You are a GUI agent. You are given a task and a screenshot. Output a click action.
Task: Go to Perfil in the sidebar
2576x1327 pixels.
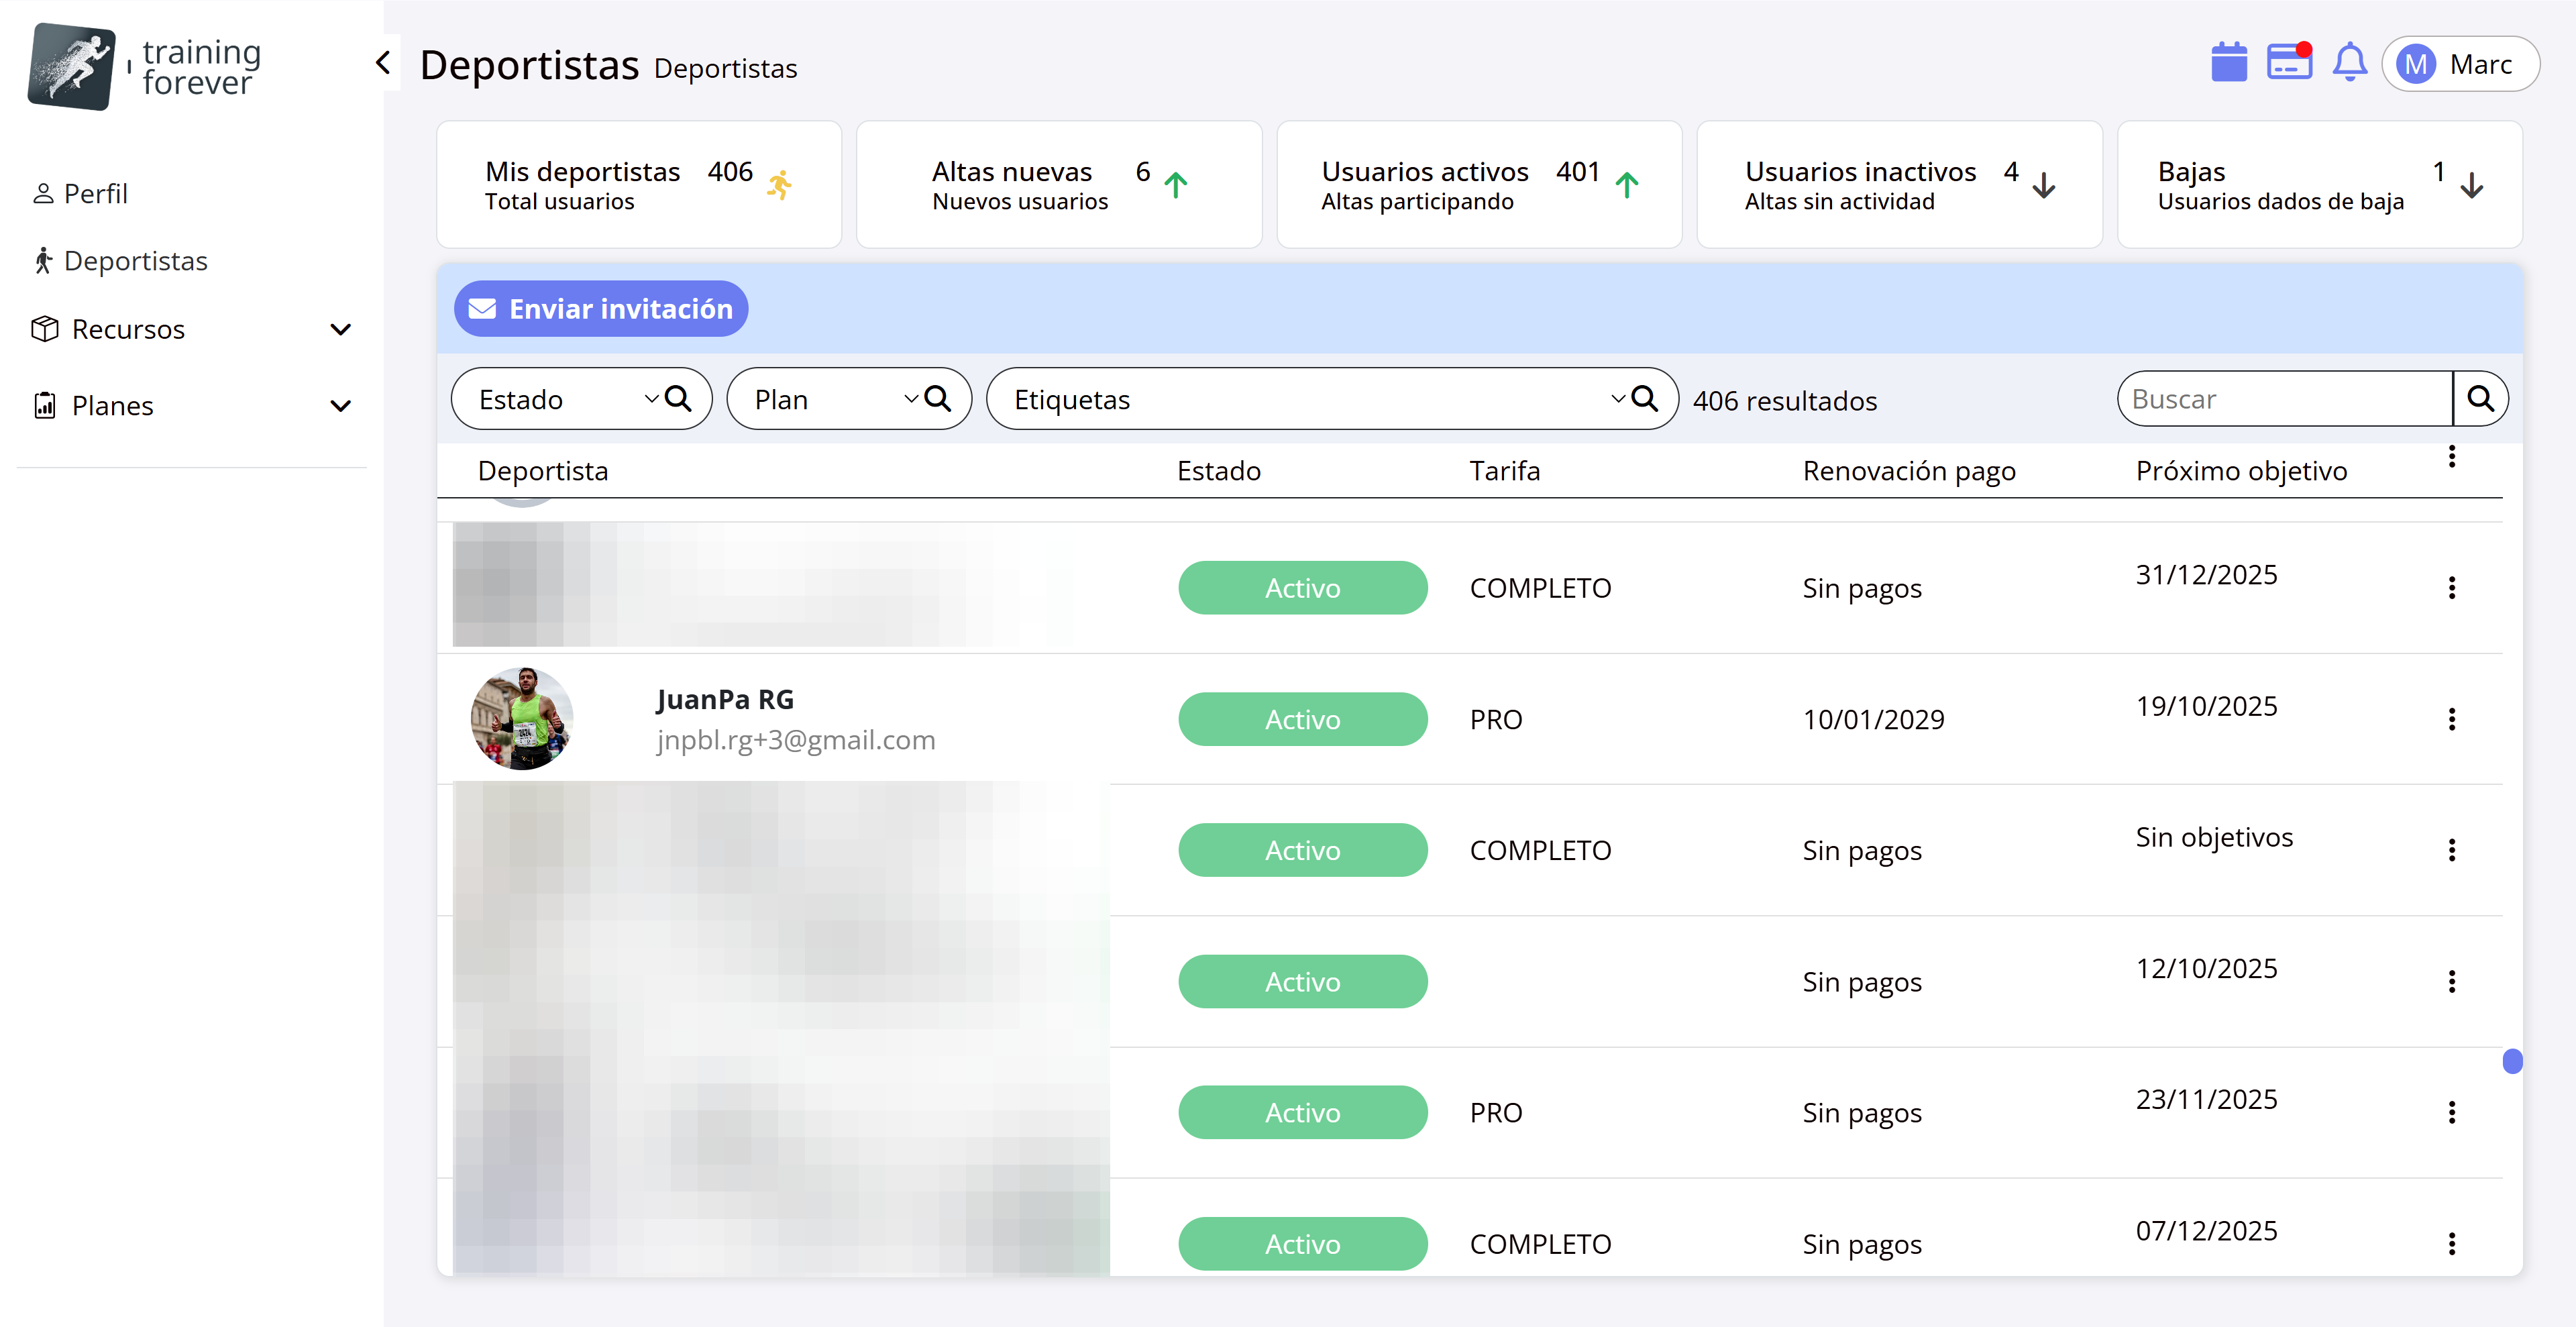tap(95, 193)
